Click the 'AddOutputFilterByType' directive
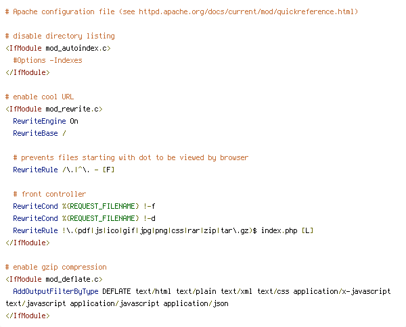The image size is (406, 327). click(x=55, y=292)
